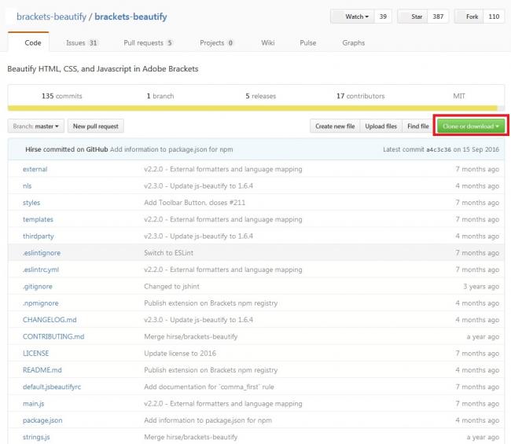Click '3 years ago' timestamp

[x=481, y=287]
